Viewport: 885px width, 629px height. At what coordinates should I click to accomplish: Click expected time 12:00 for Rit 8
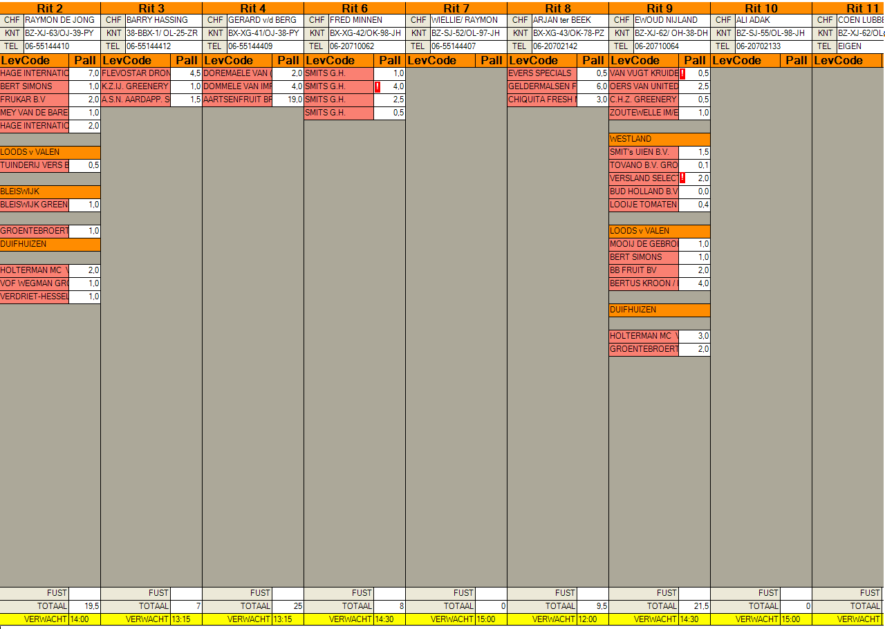tap(593, 619)
